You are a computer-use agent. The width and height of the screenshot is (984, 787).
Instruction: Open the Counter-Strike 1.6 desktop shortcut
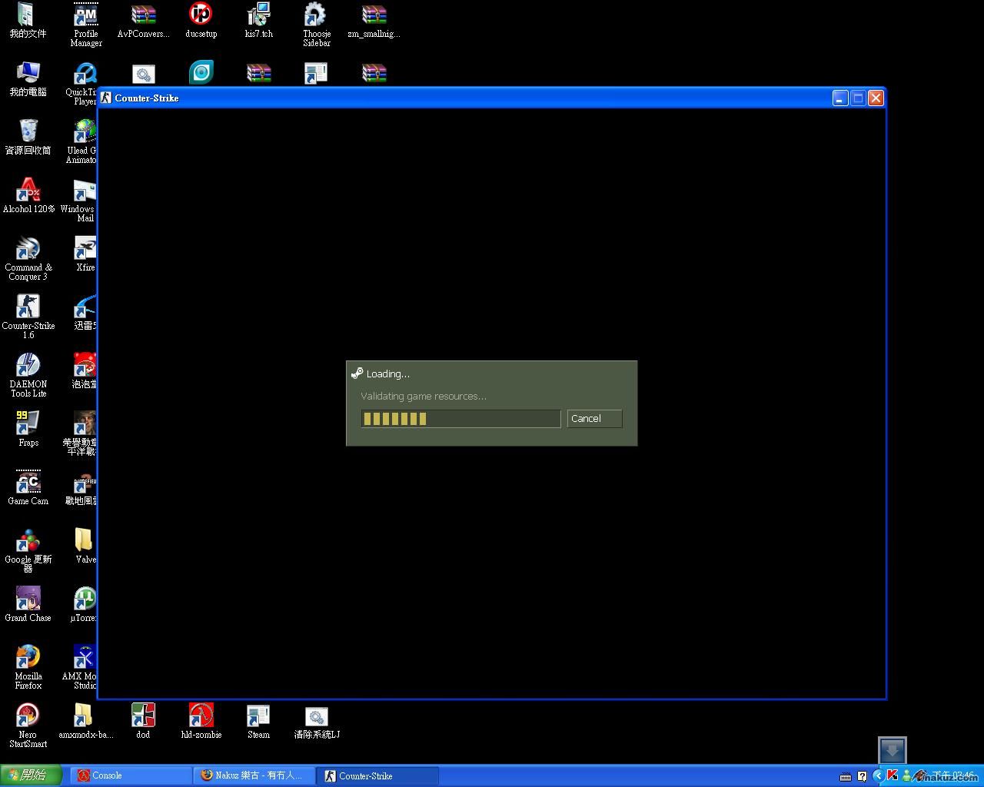tap(28, 307)
